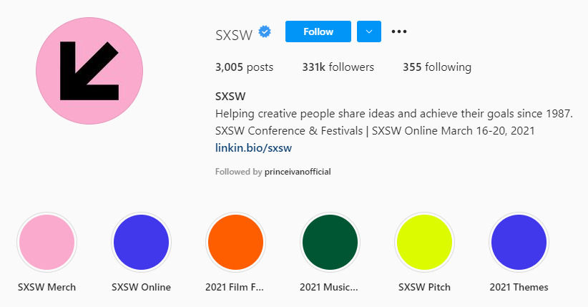
Task: Click the SXSW username heading
Action: tap(234, 35)
